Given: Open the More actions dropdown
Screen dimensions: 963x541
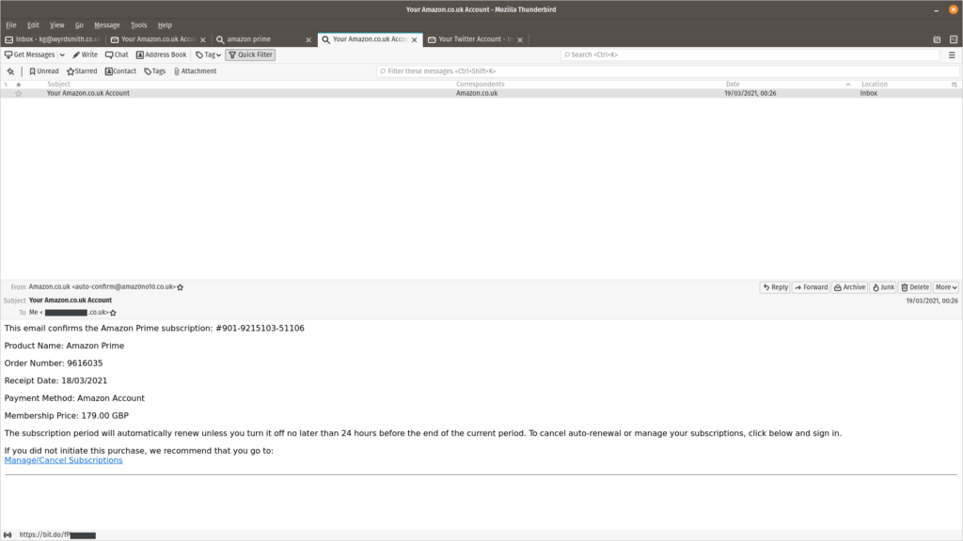Looking at the screenshot, I should click(x=945, y=287).
